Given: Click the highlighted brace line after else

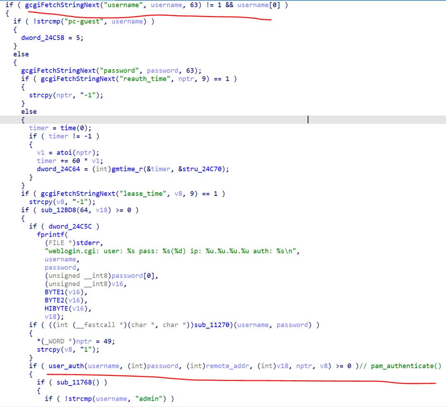Looking at the screenshot, I should [223, 120].
